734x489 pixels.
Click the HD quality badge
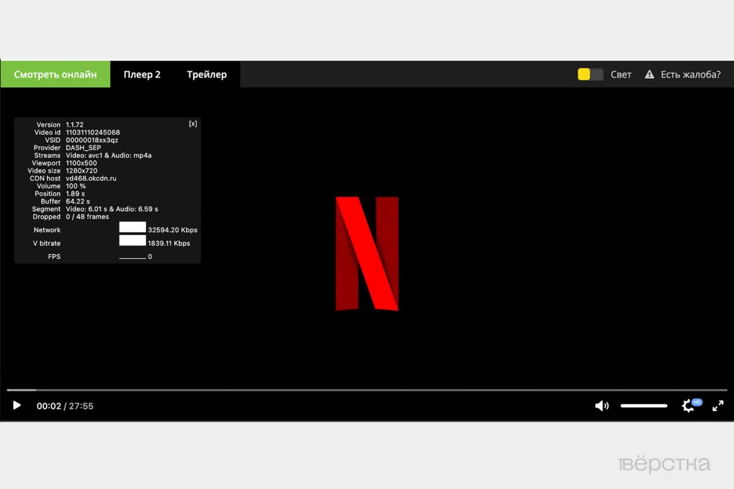[697, 402]
